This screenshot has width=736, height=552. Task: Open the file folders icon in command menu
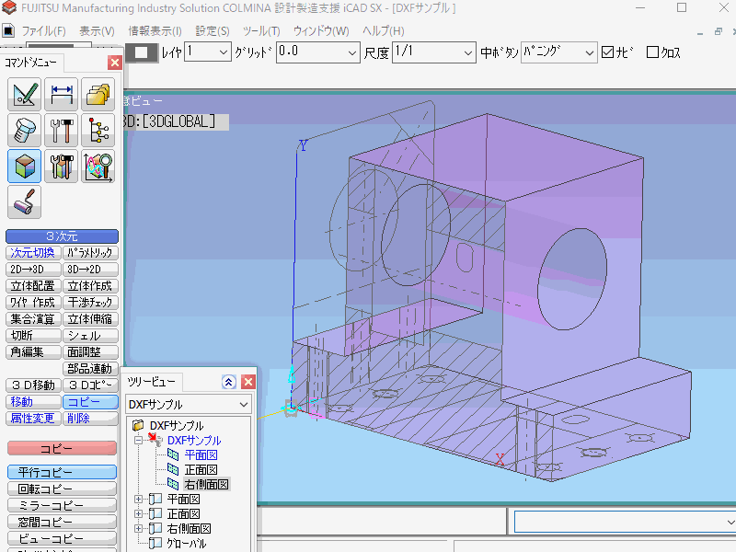pos(98,93)
